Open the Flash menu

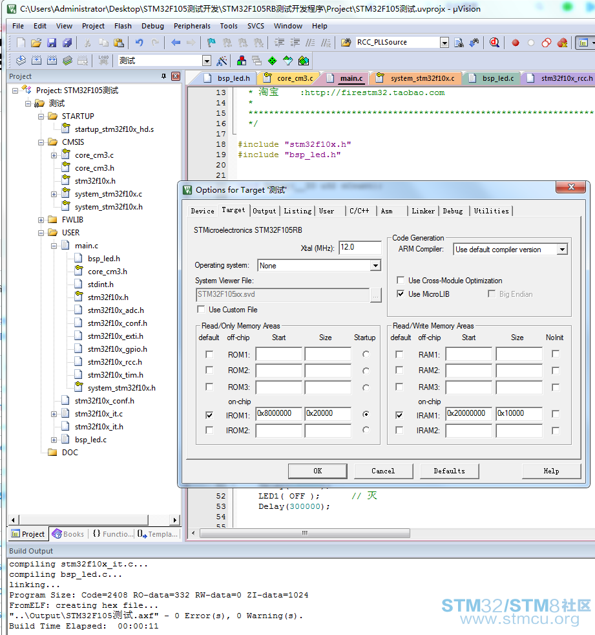[123, 26]
